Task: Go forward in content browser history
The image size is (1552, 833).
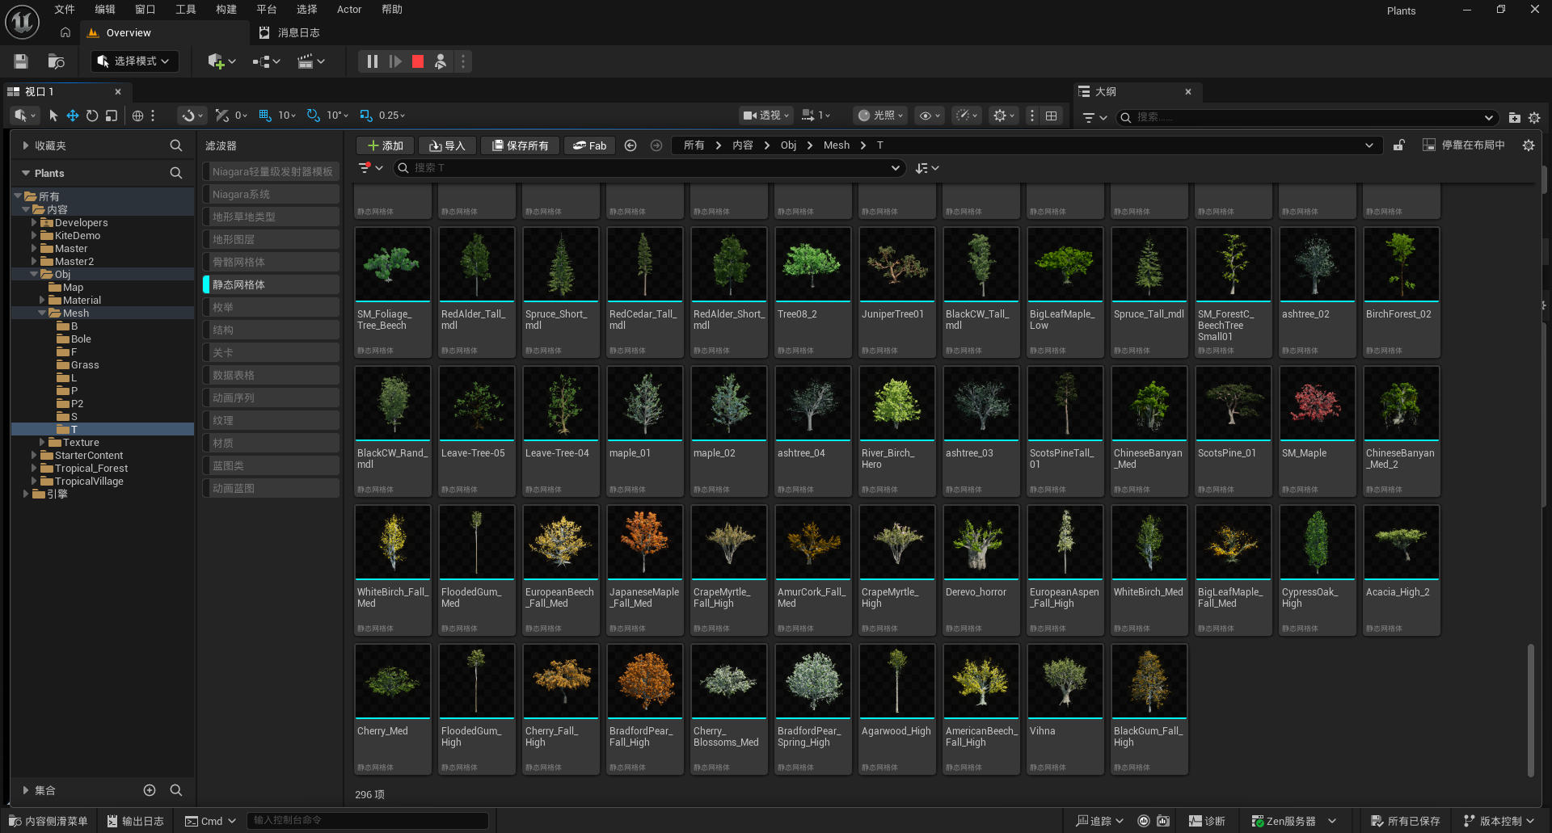Action: (x=656, y=145)
